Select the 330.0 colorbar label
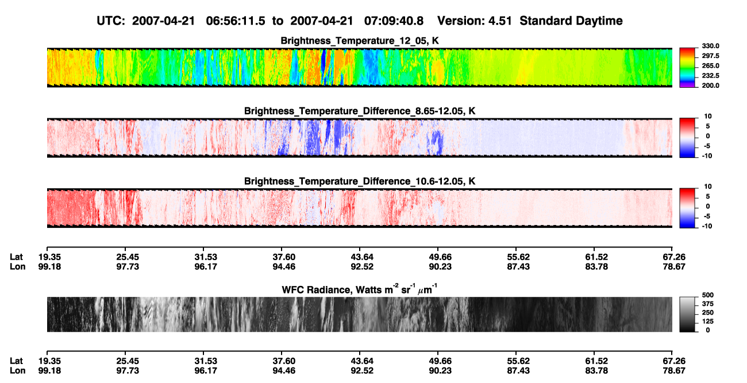The image size is (747, 383). pos(711,47)
